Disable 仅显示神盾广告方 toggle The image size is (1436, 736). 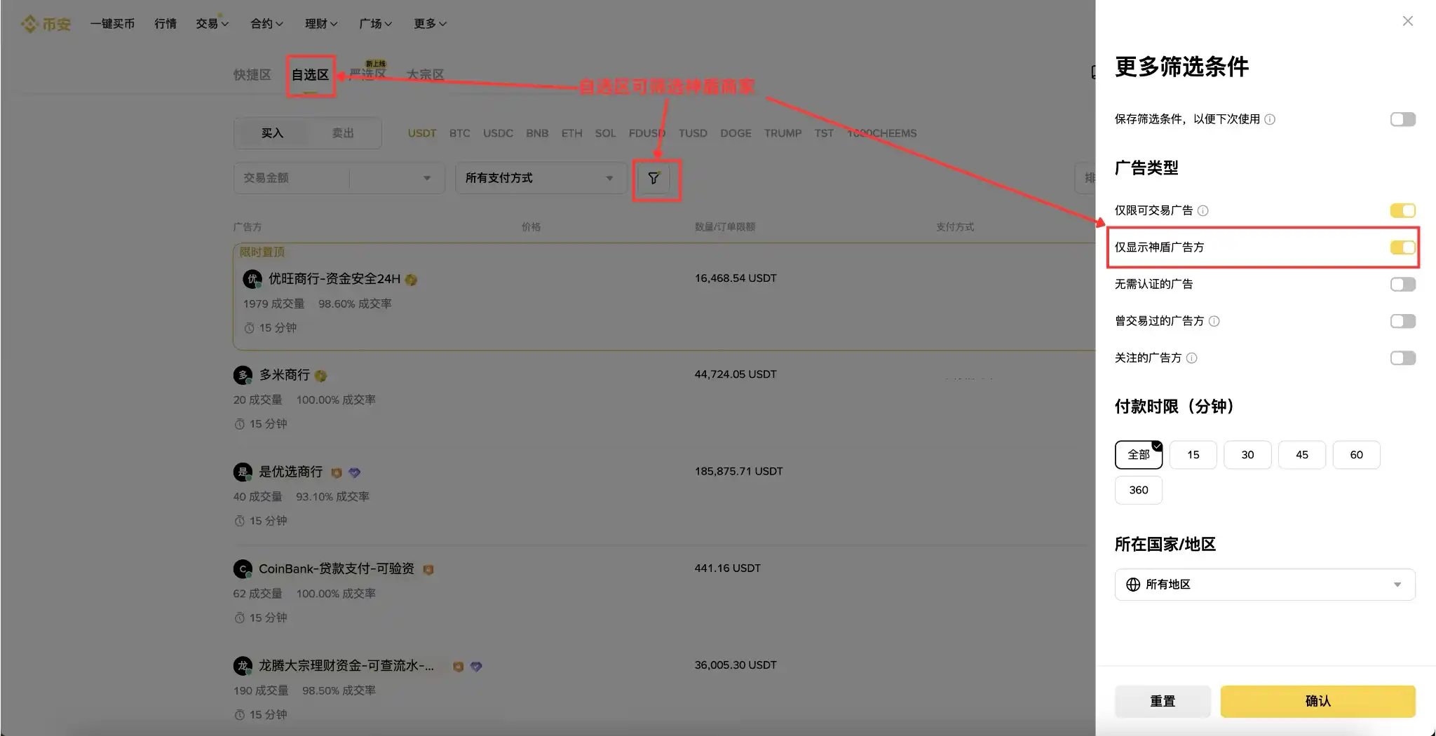pos(1403,247)
